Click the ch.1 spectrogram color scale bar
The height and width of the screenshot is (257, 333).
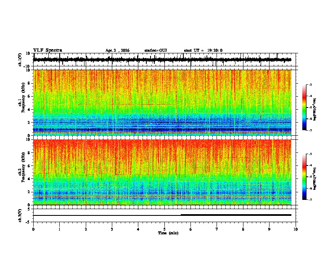click(x=304, y=108)
